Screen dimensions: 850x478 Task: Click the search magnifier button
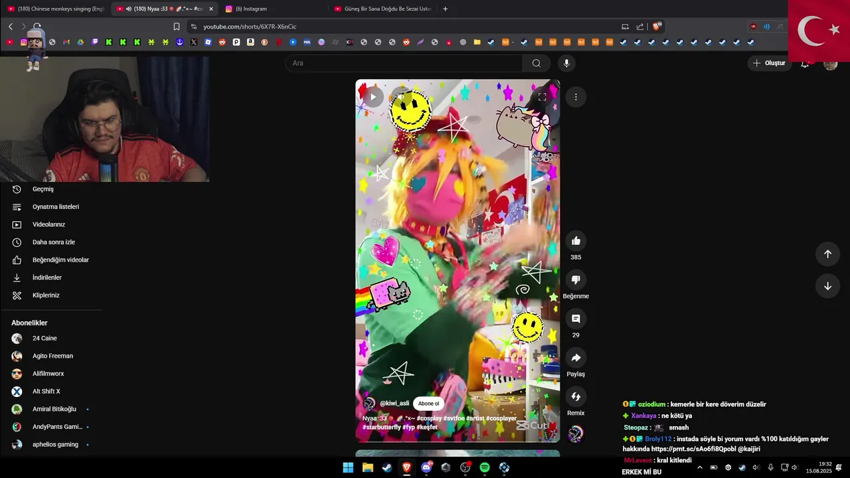[536, 63]
